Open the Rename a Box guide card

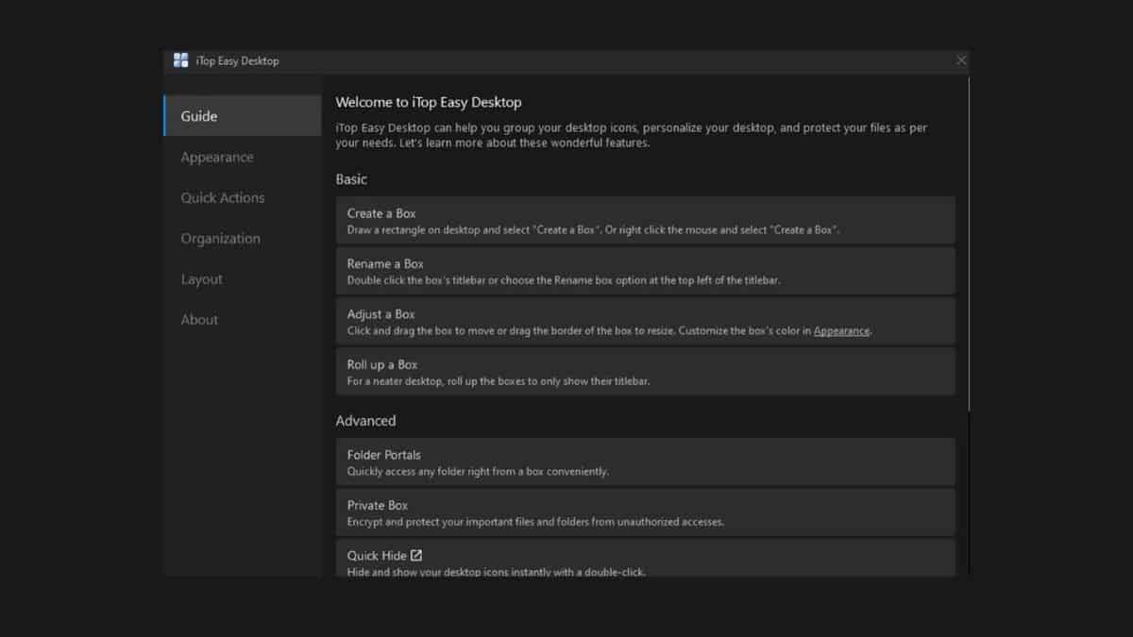pos(646,271)
